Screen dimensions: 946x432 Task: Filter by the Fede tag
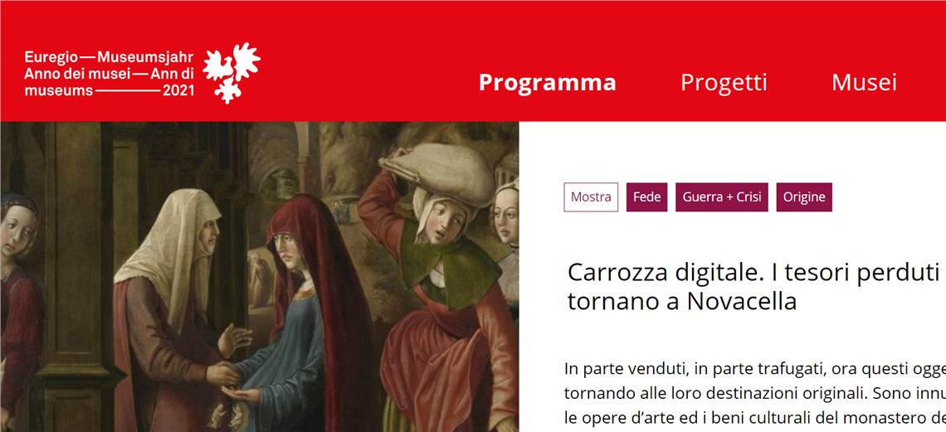coord(646,197)
